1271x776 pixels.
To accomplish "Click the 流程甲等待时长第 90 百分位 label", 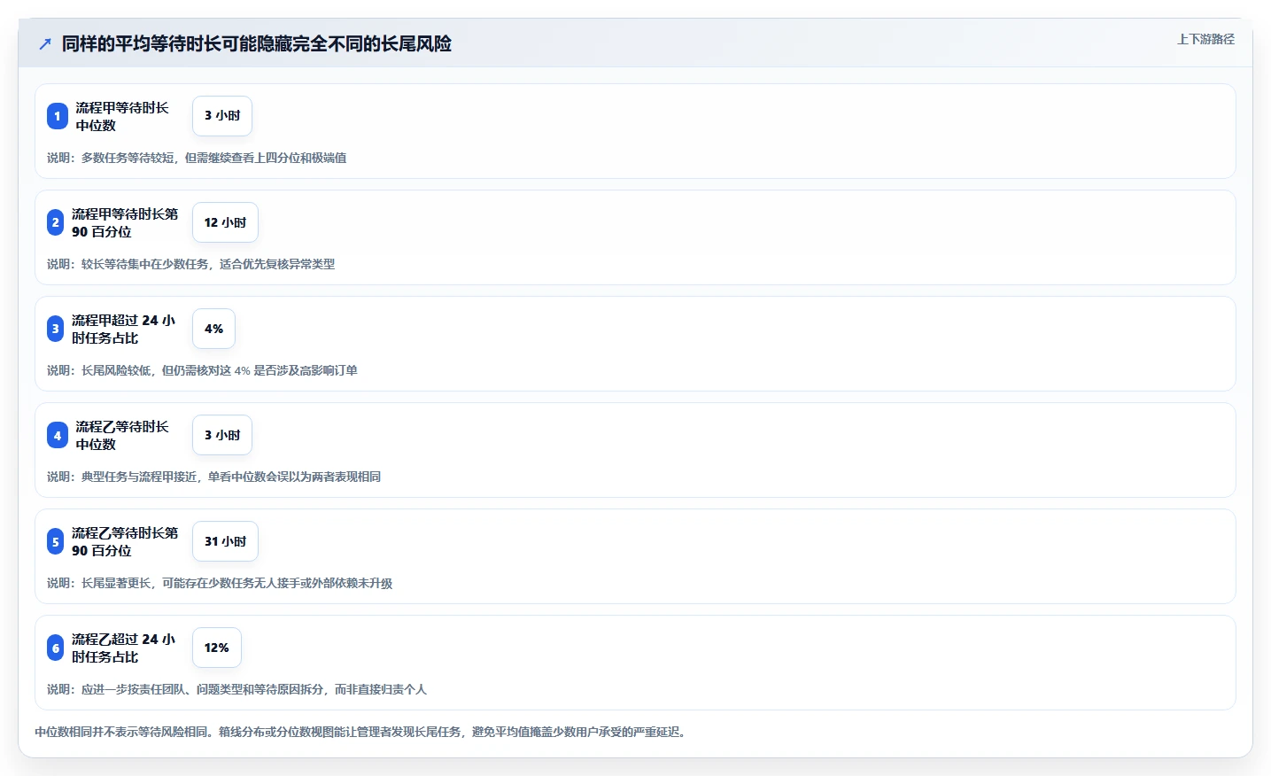I will (125, 222).
